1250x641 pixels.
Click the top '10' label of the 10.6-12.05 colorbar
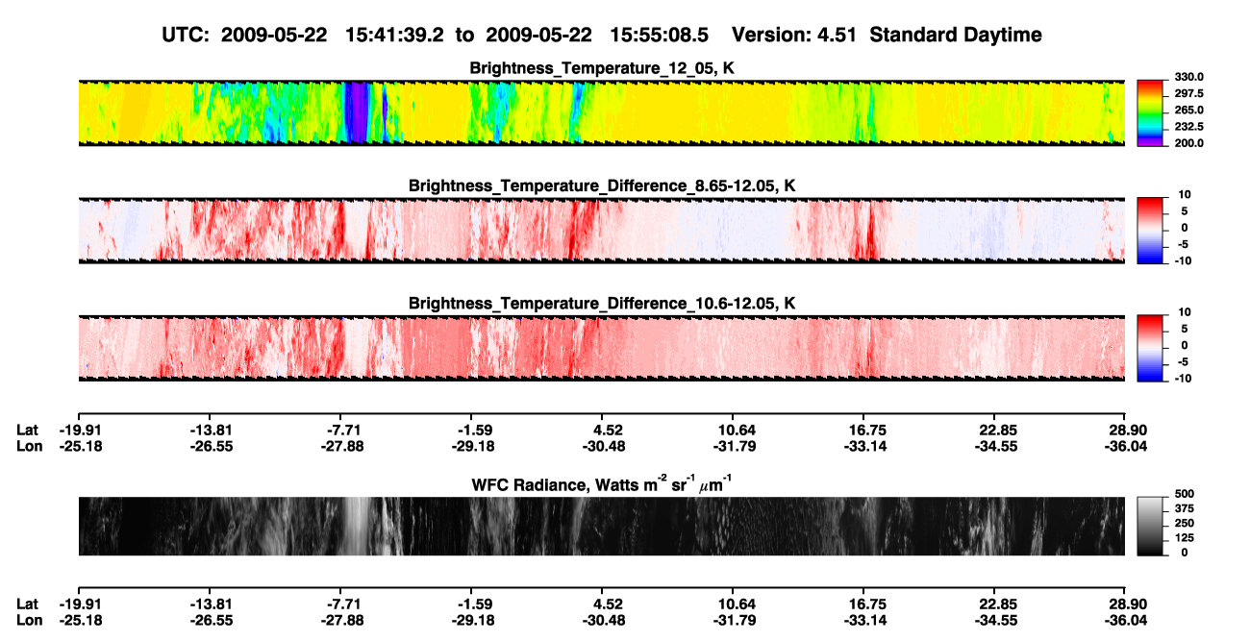point(1184,312)
